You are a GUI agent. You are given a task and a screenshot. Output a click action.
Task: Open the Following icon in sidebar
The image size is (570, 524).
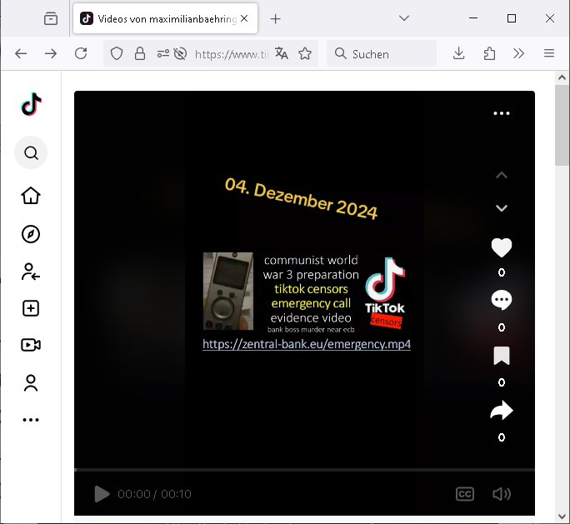[x=31, y=272]
